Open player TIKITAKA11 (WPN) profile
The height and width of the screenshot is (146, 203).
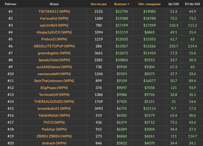pyautogui.click(x=54, y=11)
